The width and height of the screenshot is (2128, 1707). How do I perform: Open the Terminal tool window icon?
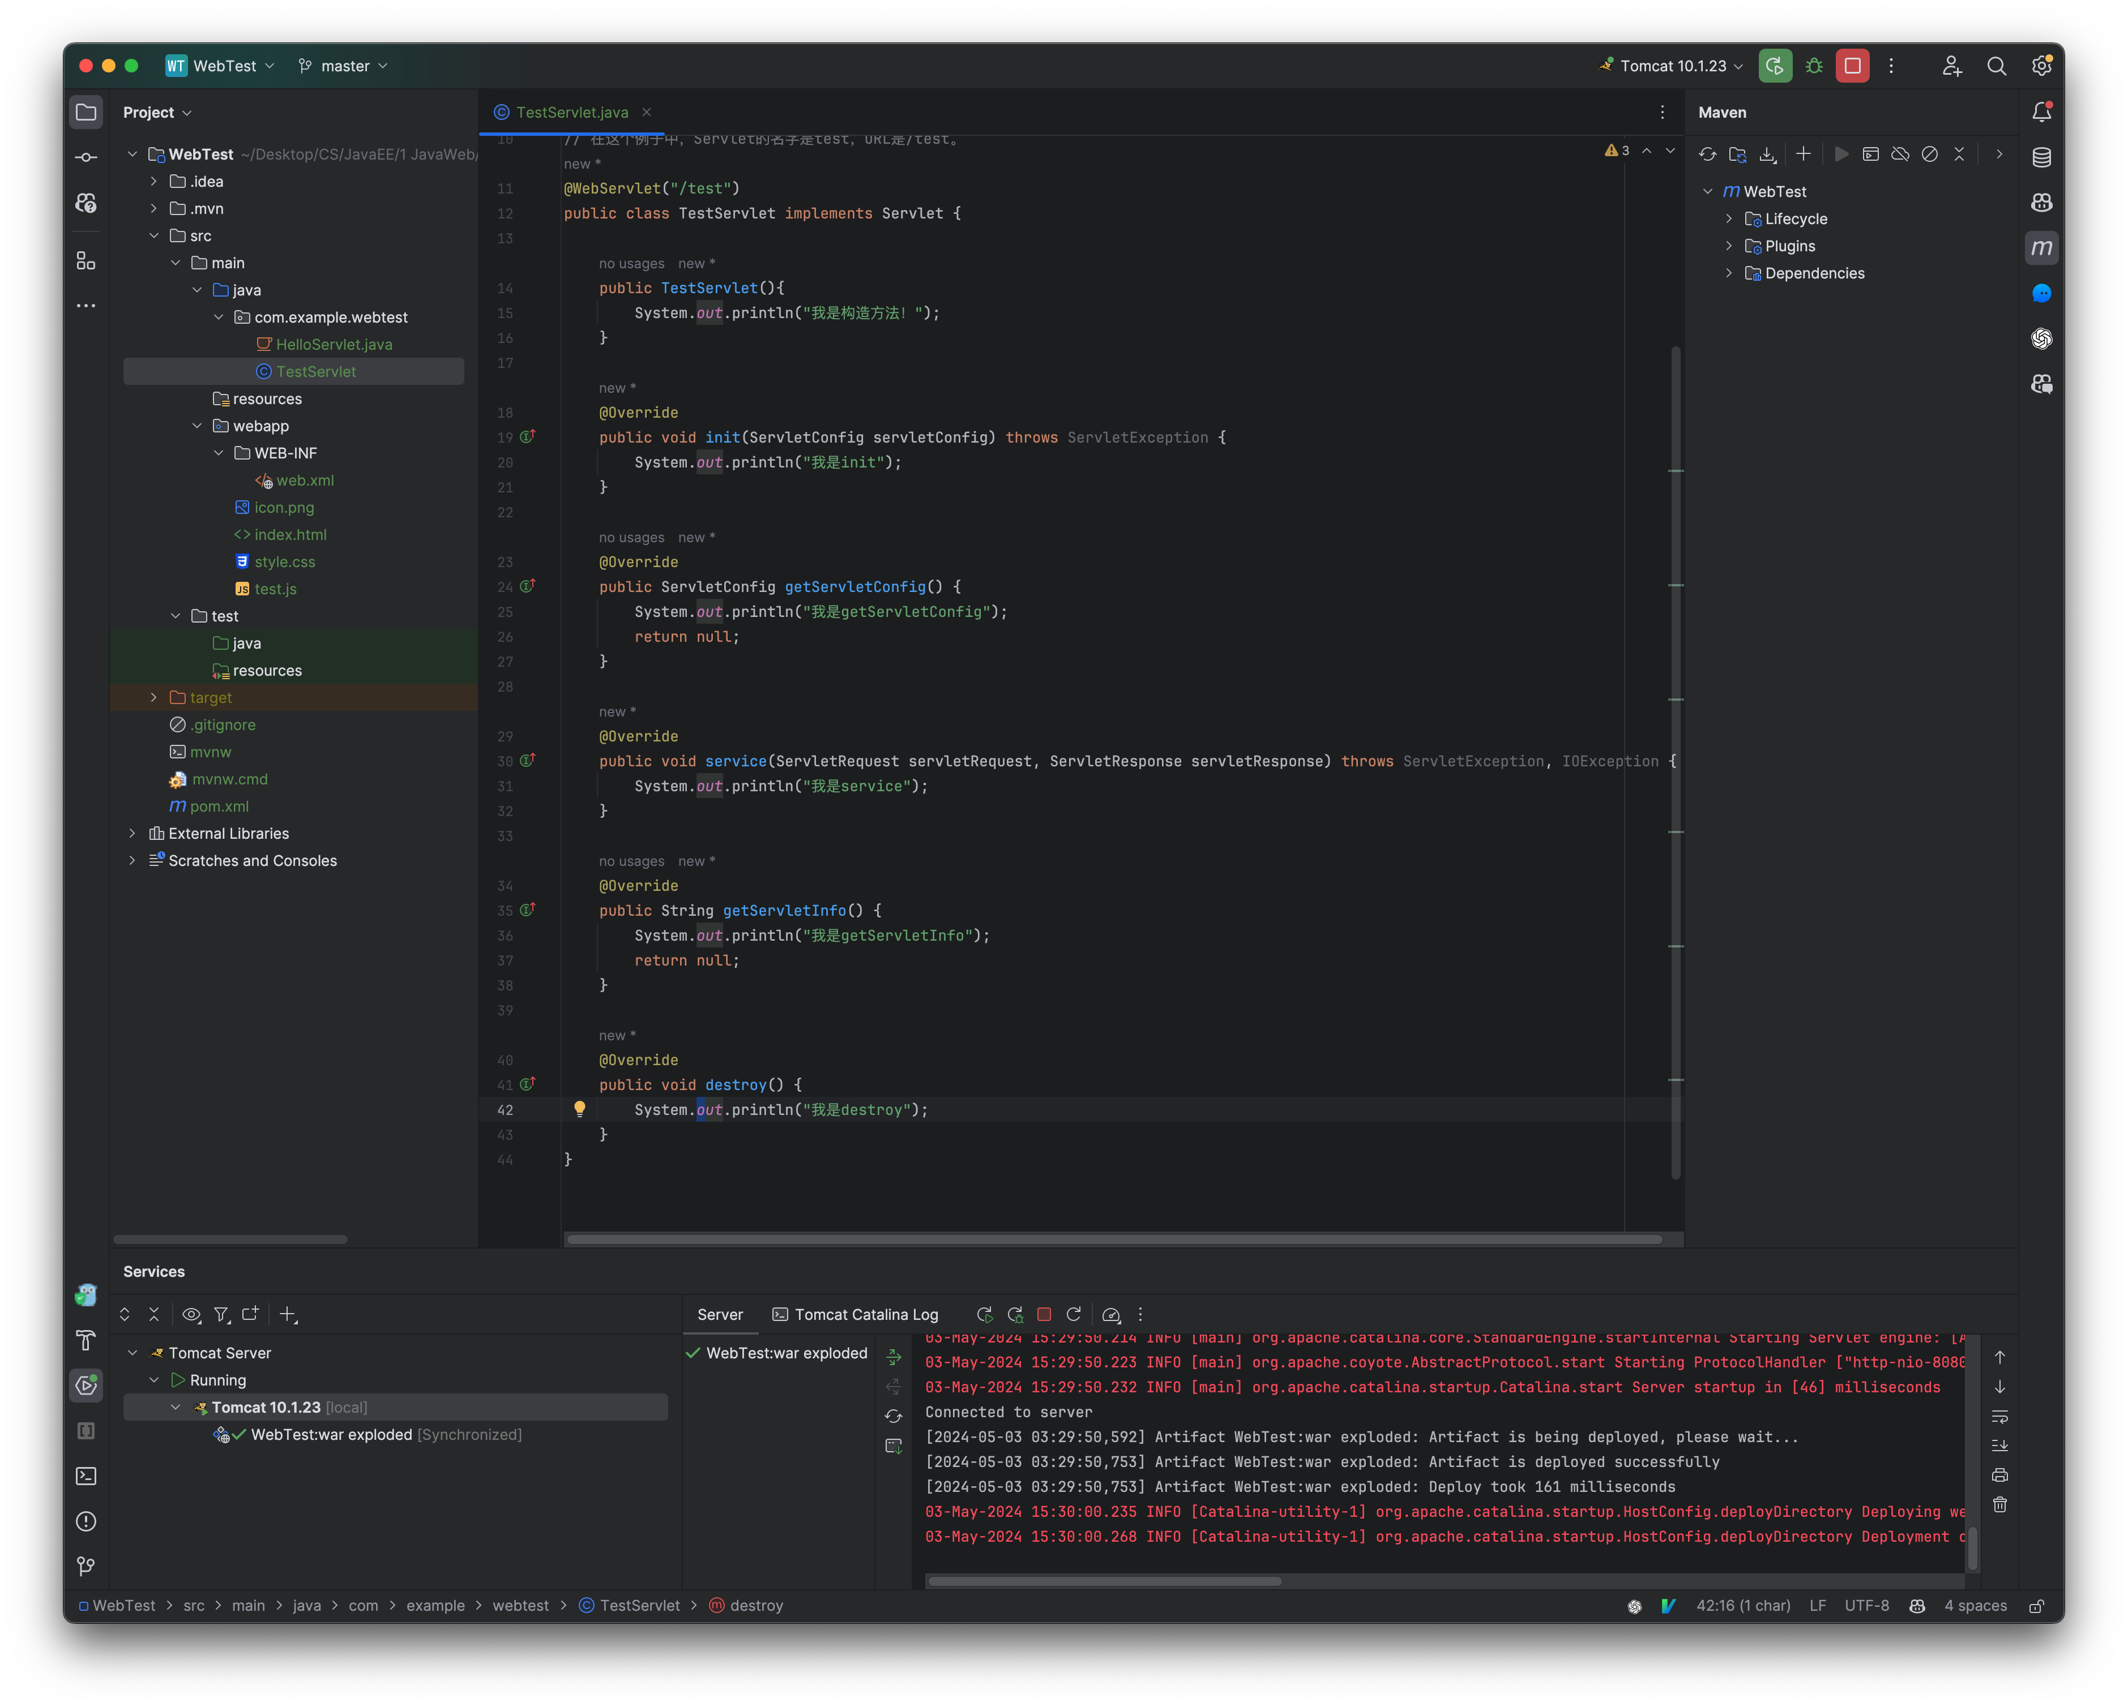(86, 1475)
